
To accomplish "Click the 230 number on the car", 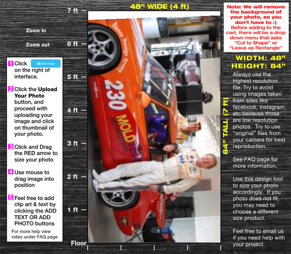I will [x=116, y=95].
